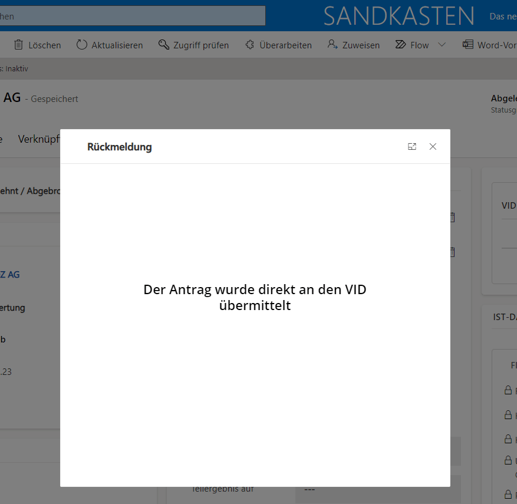Screen dimensions: 517x504
Task: Click the Aktualisieren button label
Action: tap(117, 45)
